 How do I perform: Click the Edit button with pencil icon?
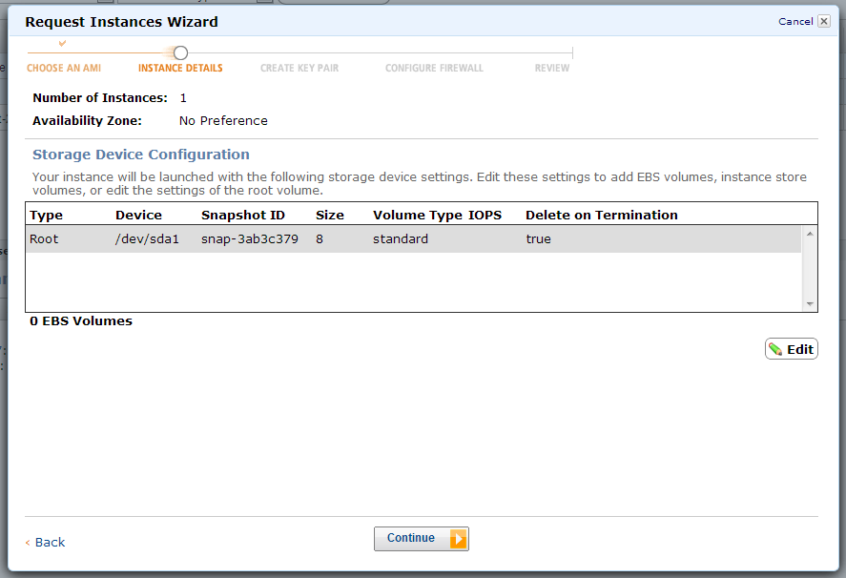point(791,349)
